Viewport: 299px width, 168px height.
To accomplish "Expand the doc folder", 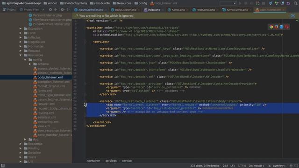I will (25, 140).
